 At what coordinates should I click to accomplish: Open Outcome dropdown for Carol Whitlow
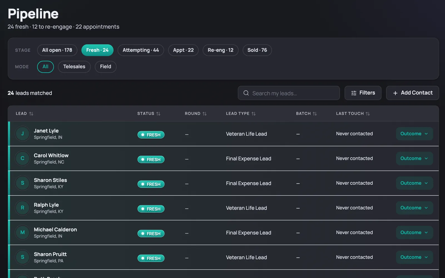pos(414,158)
